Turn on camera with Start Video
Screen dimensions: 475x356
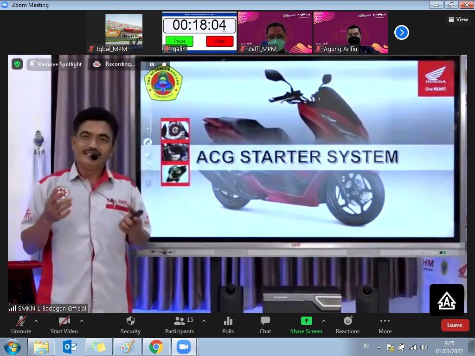64,324
